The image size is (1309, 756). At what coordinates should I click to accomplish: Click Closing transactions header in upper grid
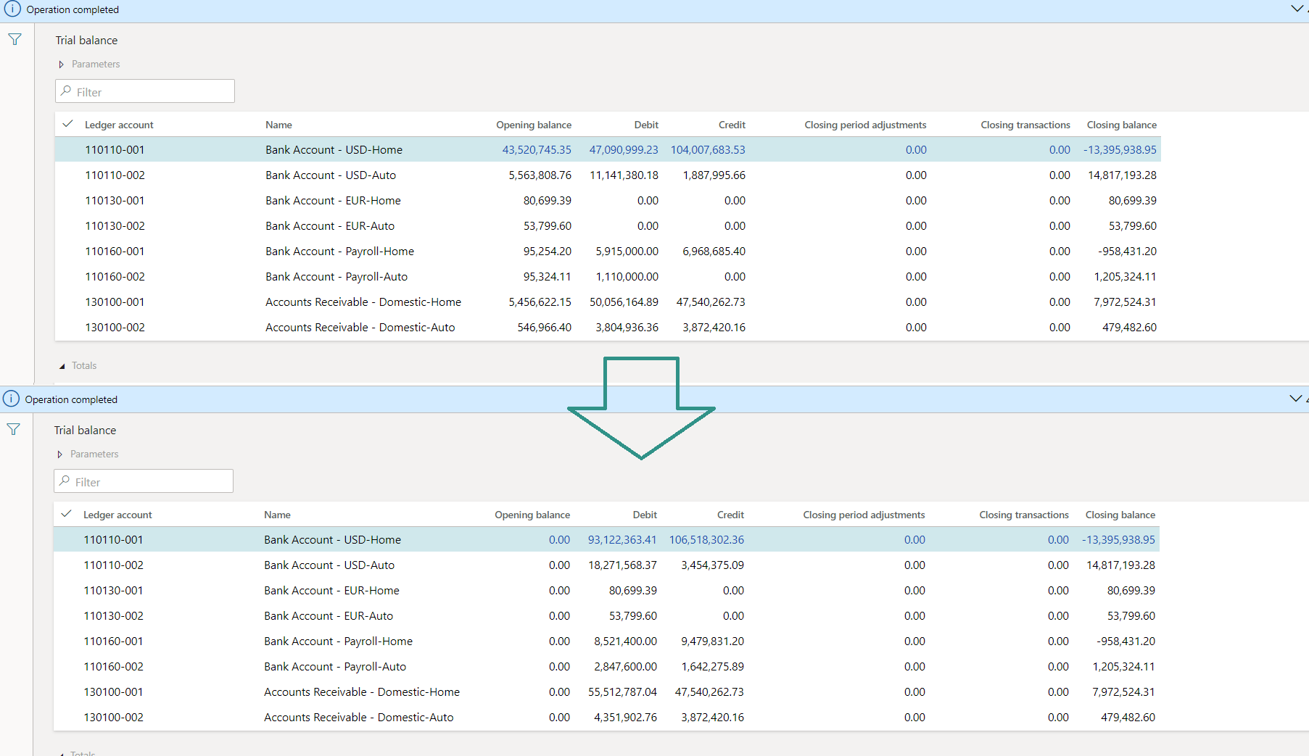pos(1025,125)
